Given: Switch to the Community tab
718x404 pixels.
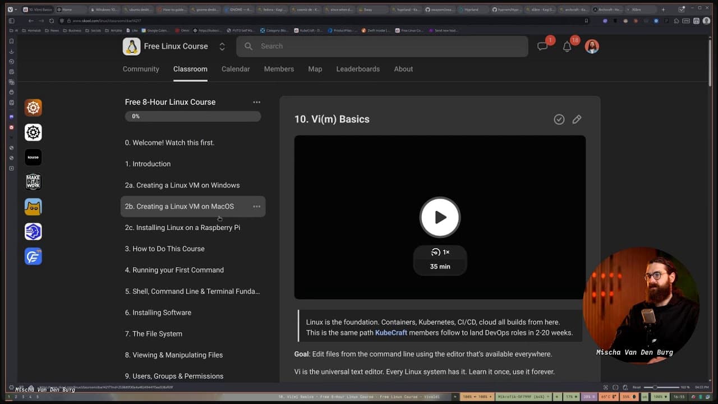Looking at the screenshot, I should click(x=141, y=69).
